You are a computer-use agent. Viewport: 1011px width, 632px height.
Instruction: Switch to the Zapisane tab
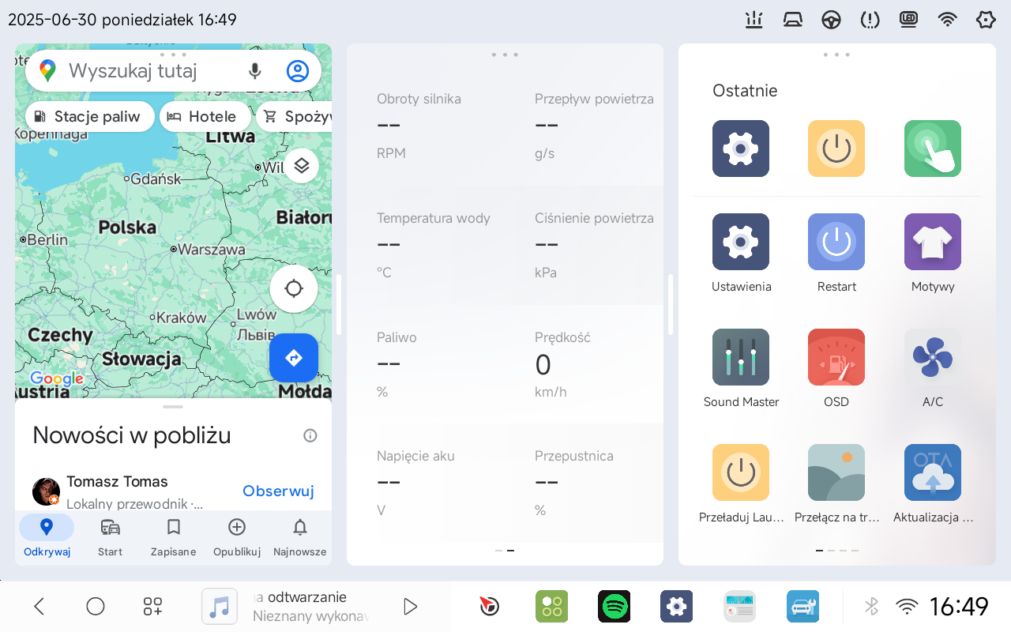(x=173, y=537)
